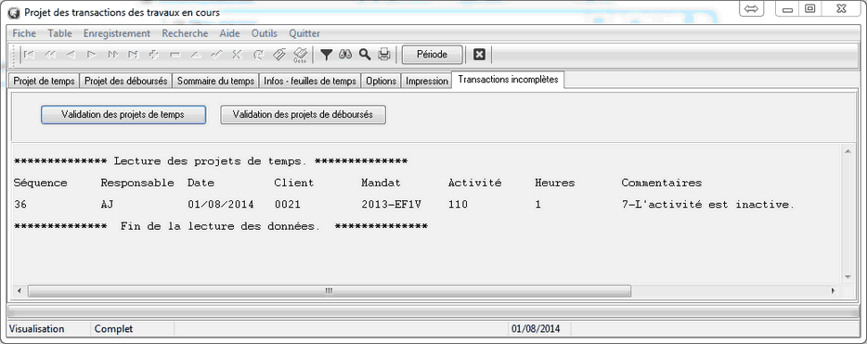This screenshot has width=867, height=344.
Task: Click the filter funnel icon
Action: pos(327,55)
